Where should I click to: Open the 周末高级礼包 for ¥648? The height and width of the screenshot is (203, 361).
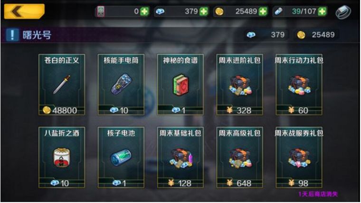239,157
